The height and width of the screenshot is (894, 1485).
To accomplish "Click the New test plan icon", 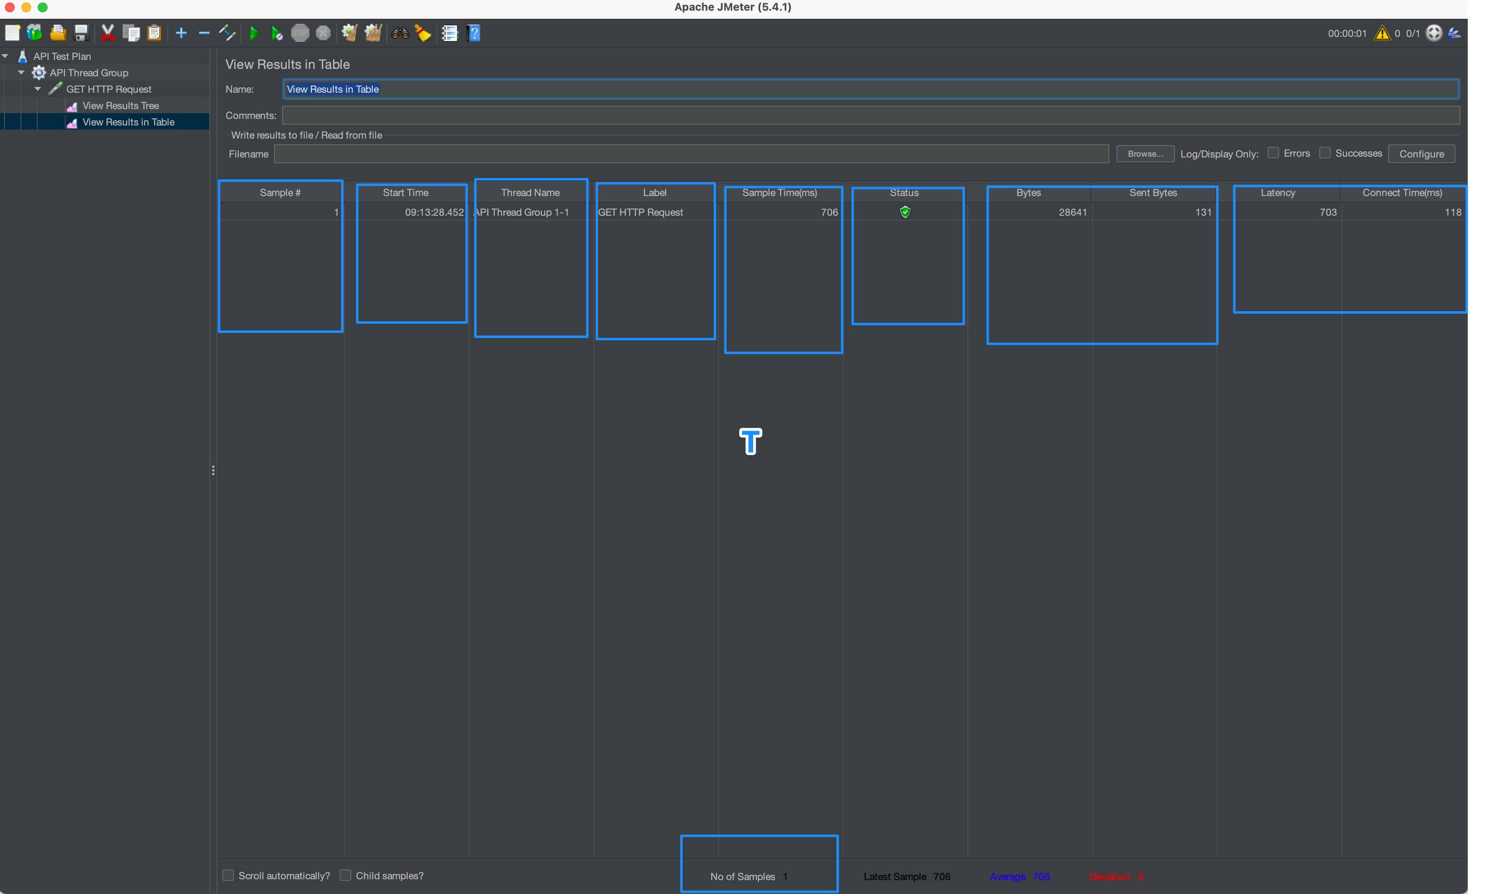I will [13, 33].
